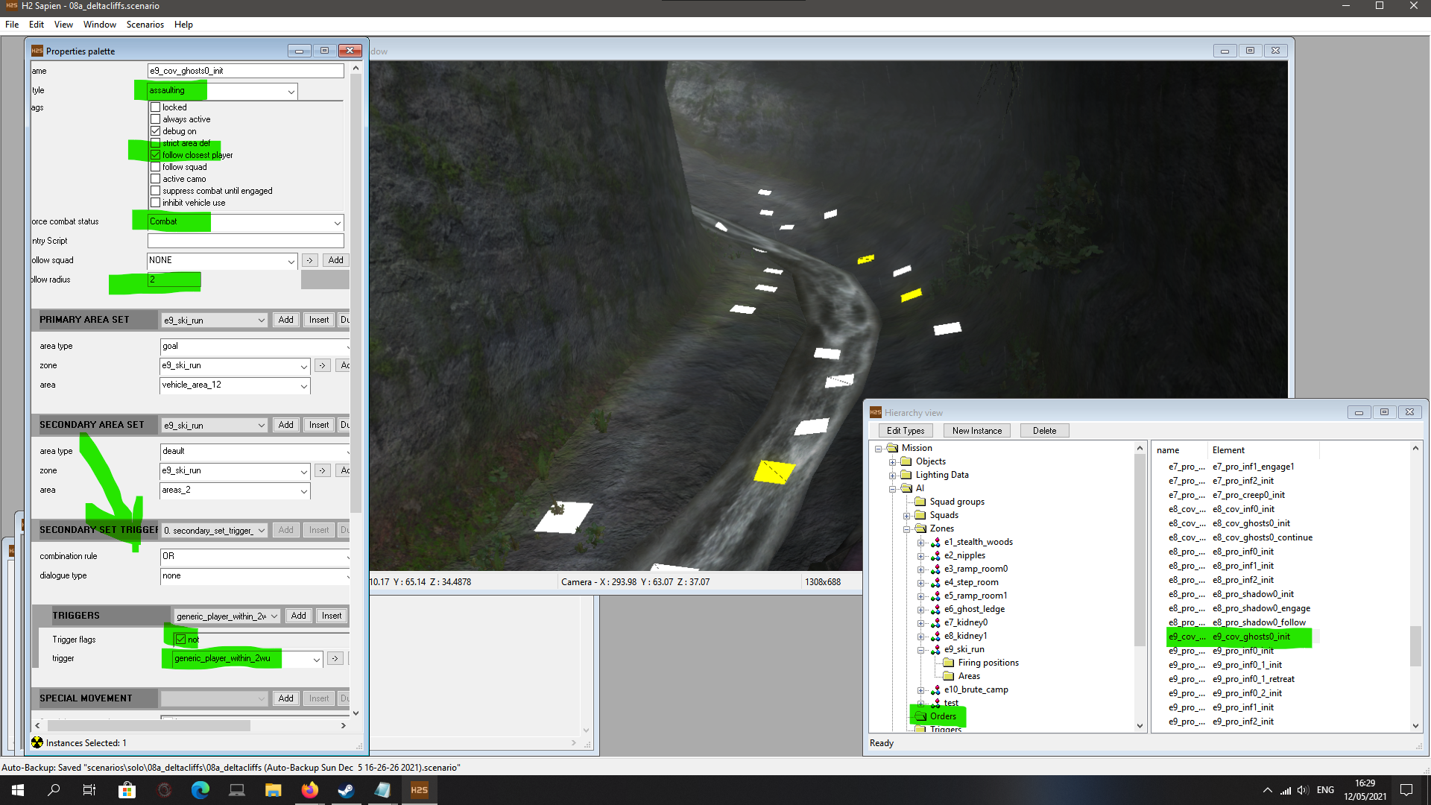Open the Scenarios menu
The image size is (1431, 805).
point(145,25)
